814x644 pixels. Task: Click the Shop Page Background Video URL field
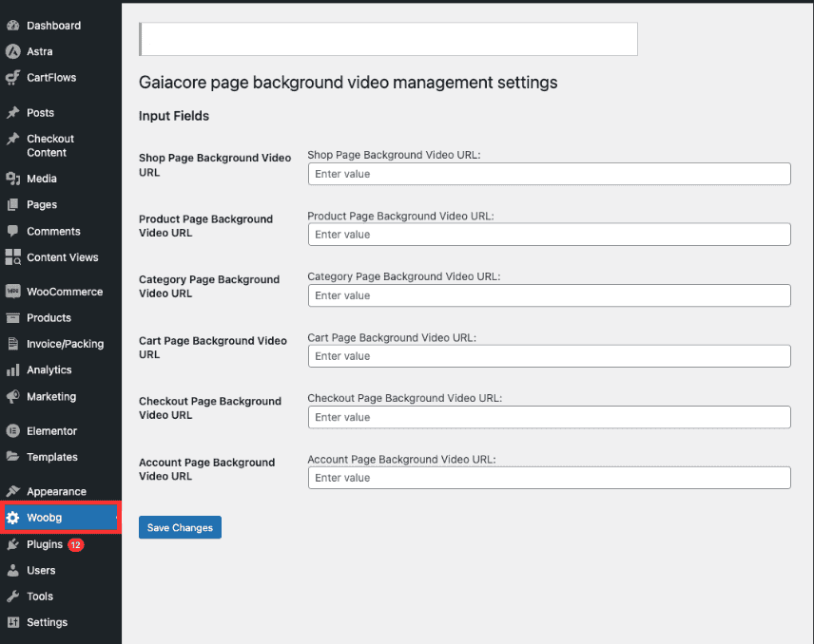tap(549, 174)
